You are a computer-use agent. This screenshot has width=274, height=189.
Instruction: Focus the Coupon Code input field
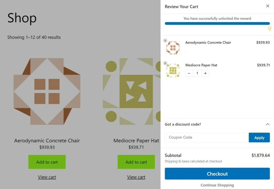(x=207, y=137)
